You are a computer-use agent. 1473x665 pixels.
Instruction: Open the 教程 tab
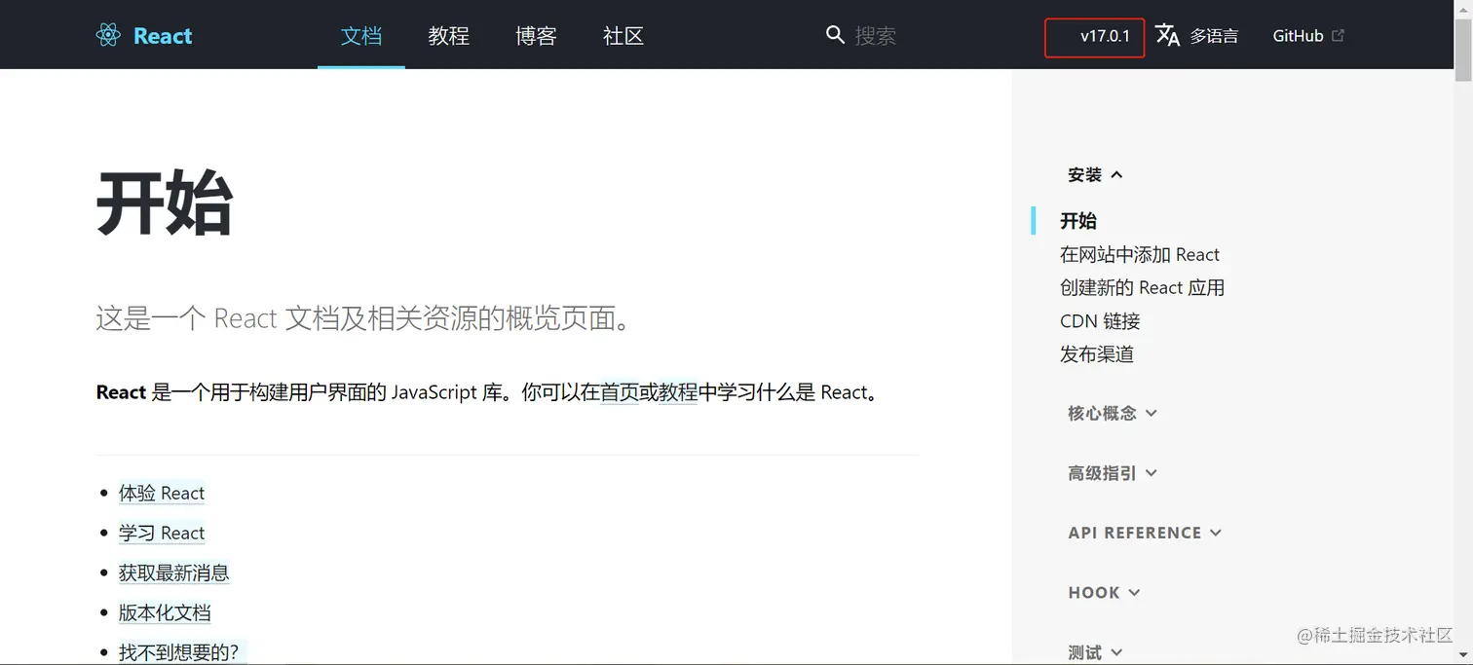pos(449,36)
